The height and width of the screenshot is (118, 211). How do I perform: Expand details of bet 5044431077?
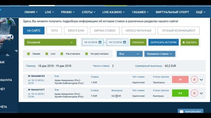pyautogui.click(x=201, y=93)
